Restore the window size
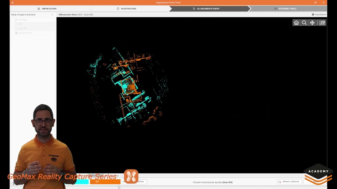The width and height of the screenshot is (337, 189). click(315, 3)
